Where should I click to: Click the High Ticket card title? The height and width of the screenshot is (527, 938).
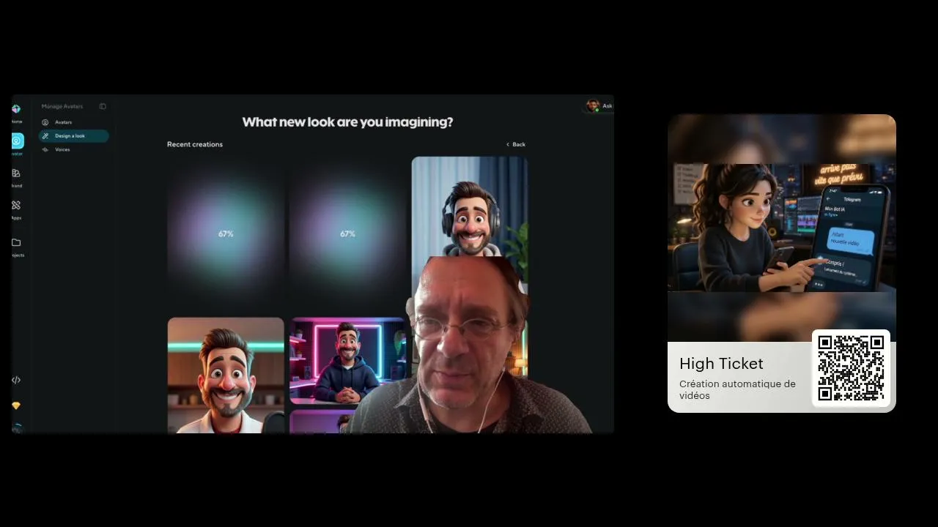tap(721, 364)
